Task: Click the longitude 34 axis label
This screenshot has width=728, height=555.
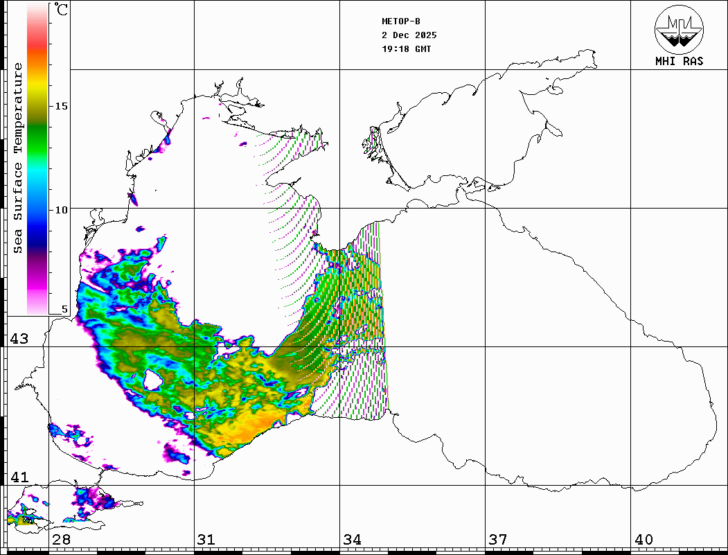Action: click(x=352, y=540)
